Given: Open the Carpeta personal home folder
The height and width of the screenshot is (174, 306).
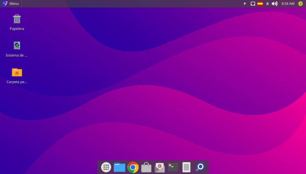Looking at the screenshot, I should point(17,72).
